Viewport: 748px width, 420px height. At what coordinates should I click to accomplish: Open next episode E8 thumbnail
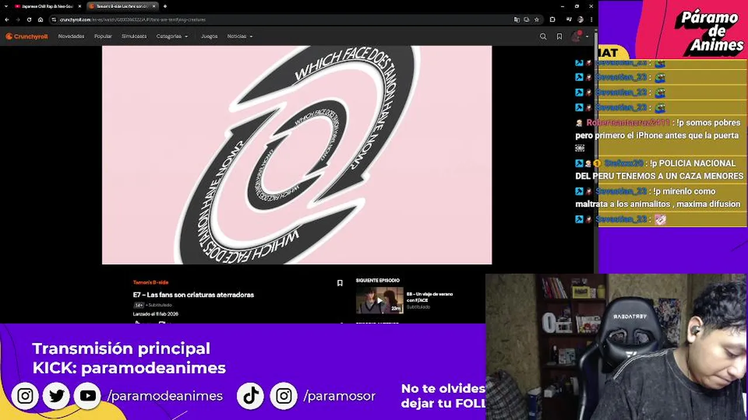[379, 300]
